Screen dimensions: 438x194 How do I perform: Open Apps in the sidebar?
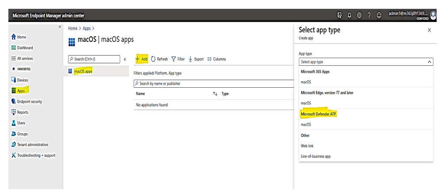(x=18, y=91)
